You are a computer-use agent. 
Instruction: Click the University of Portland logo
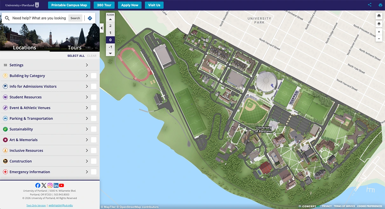[22, 5]
